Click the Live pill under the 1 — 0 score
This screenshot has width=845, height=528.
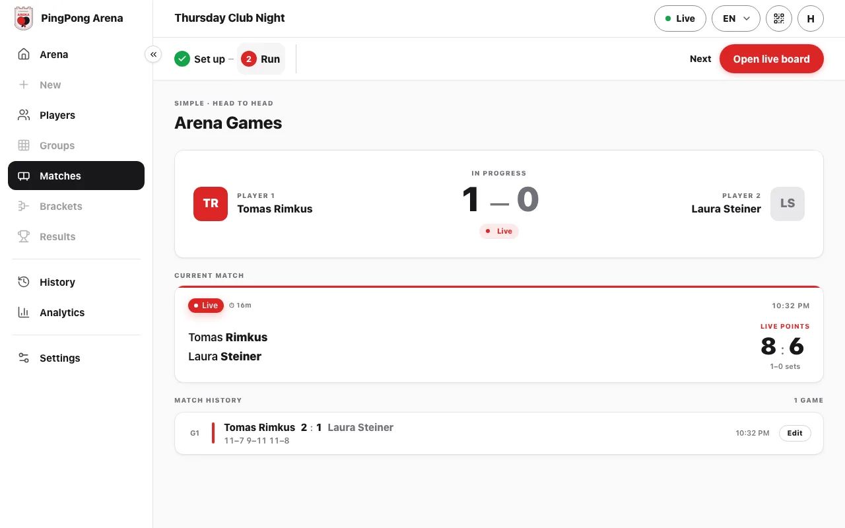click(x=499, y=231)
